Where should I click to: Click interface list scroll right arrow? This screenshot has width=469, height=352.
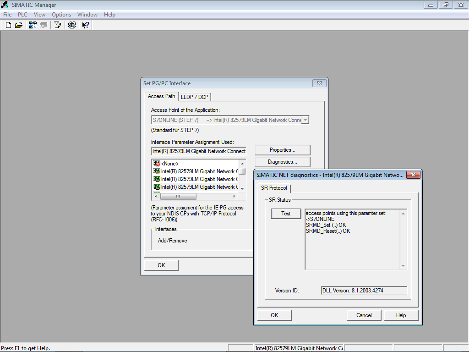coord(234,196)
